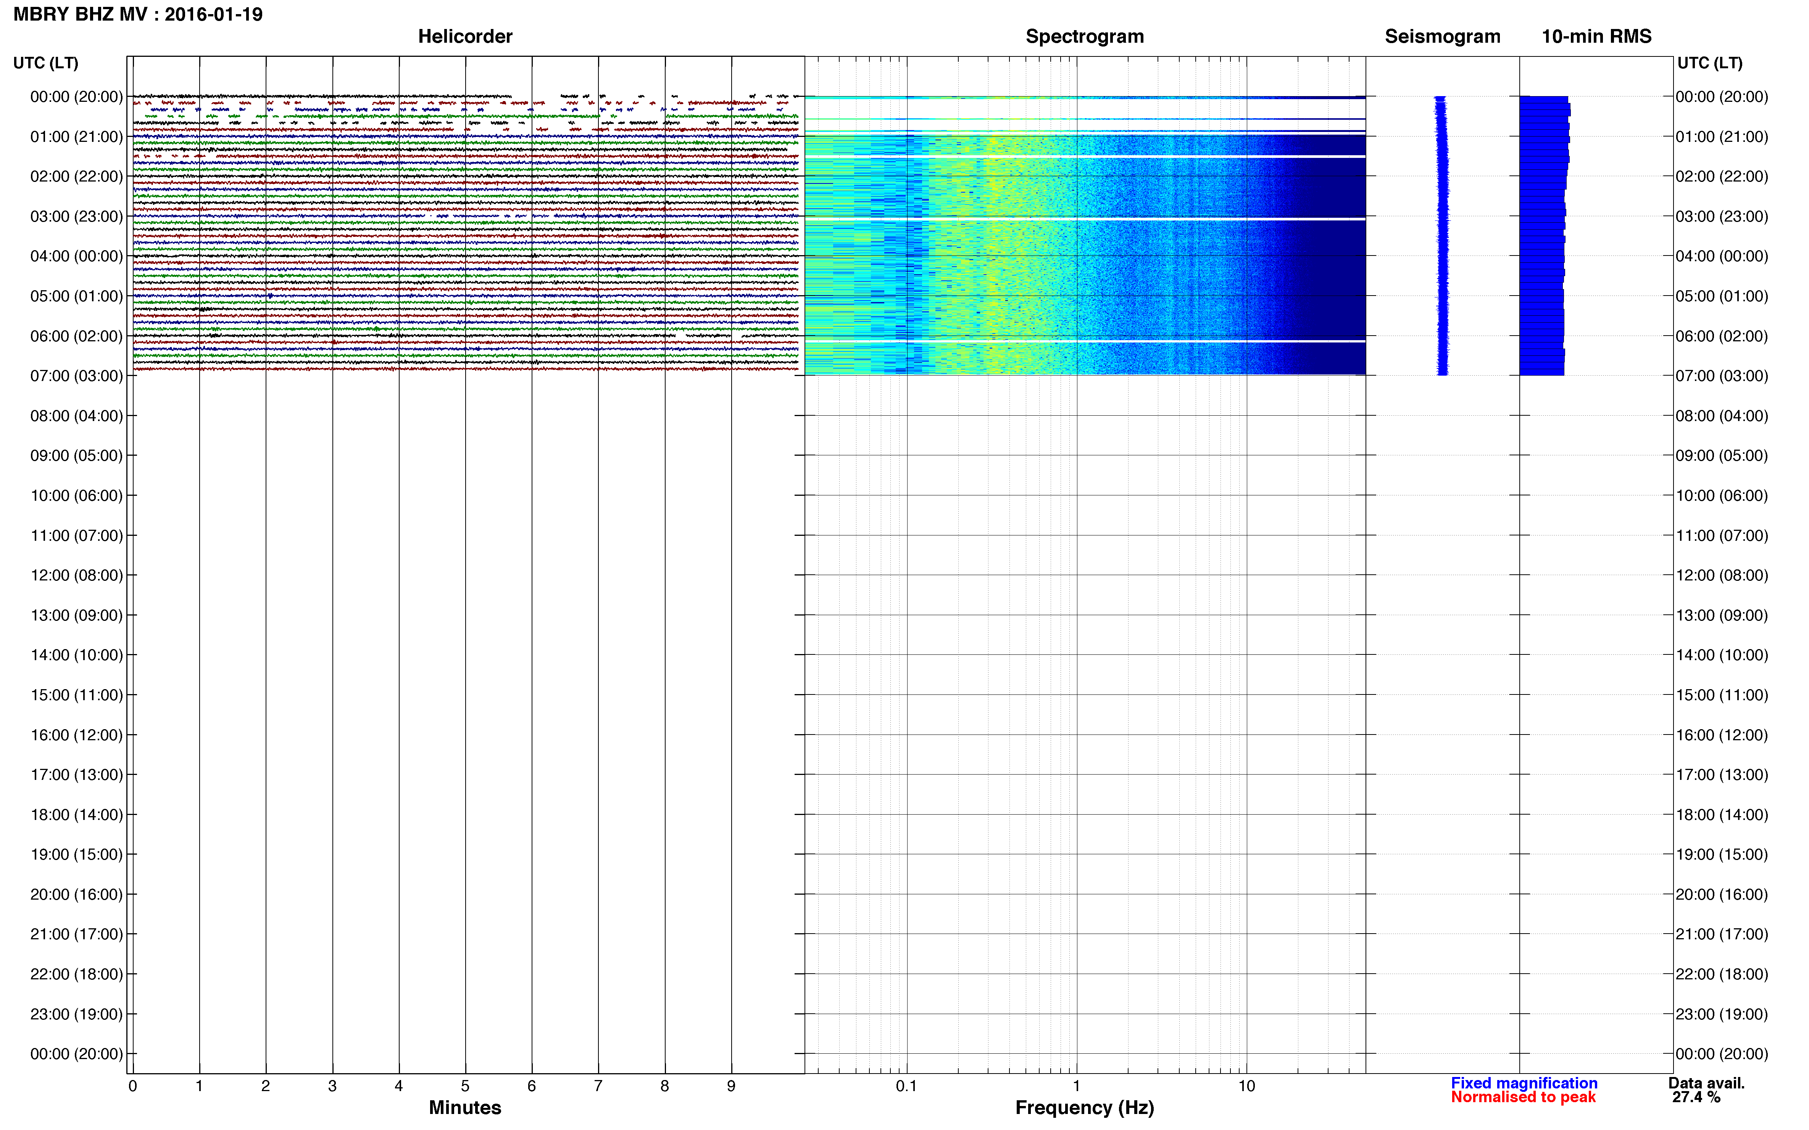1809x1130 pixels.
Task: Click left time label '08:00 (04:00)'
Action: 76,416
